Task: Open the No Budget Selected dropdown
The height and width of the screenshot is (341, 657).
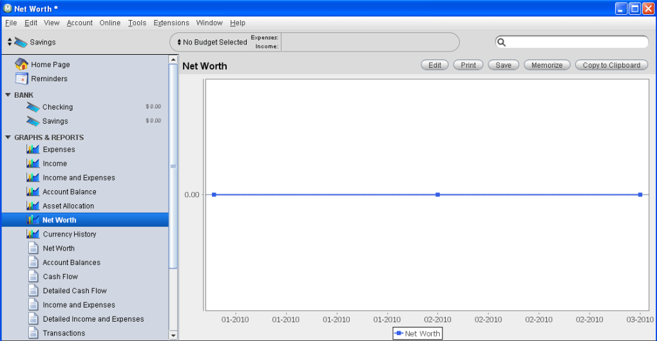Action: (x=212, y=42)
